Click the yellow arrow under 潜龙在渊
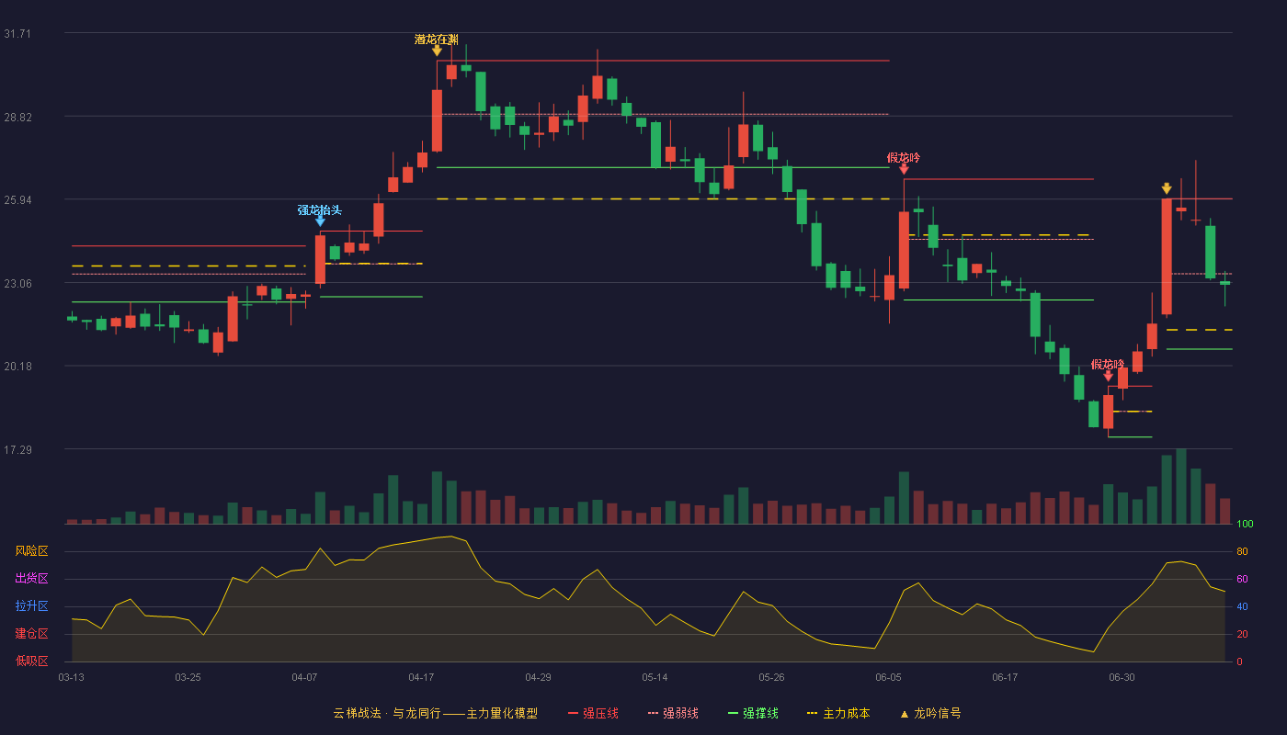Viewport: 1287px width, 735px height. pyautogui.click(x=437, y=51)
